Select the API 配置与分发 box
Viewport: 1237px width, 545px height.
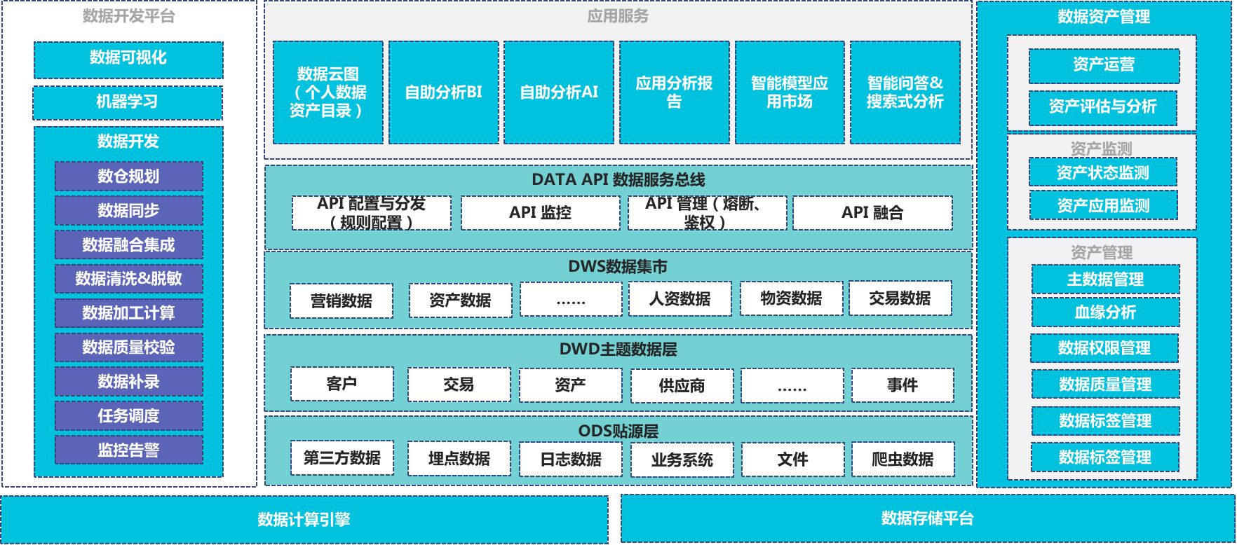[x=372, y=213]
